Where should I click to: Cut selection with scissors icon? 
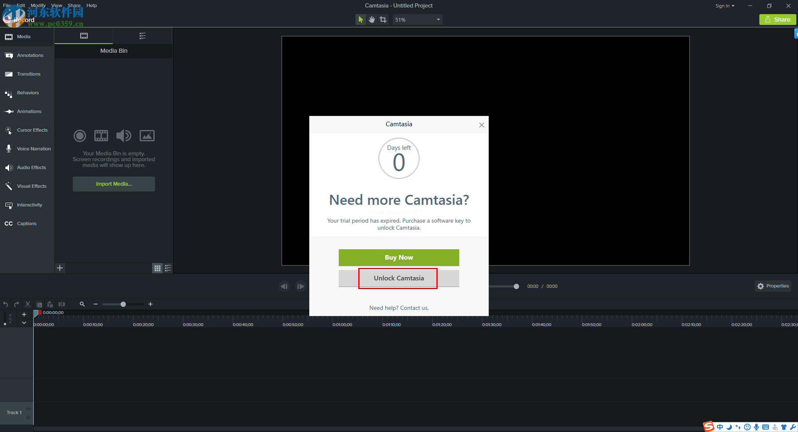pos(28,304)
